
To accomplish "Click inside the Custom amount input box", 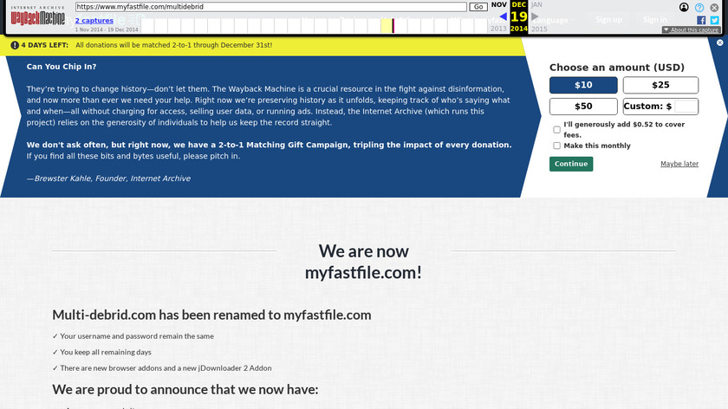I will 686,107.
